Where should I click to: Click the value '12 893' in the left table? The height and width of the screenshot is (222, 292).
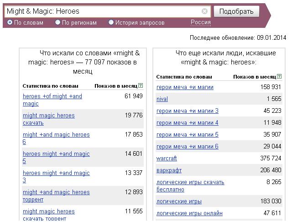pos(134,192)
